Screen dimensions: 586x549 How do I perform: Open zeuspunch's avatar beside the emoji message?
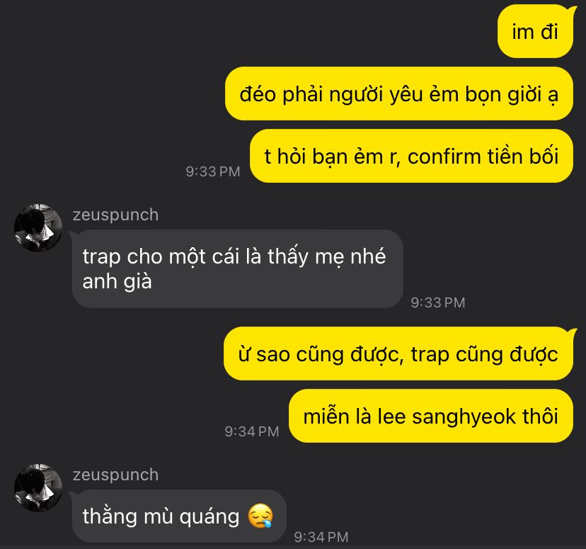point(38,487)
